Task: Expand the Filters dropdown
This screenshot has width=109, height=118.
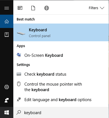Action: point(97,8)
